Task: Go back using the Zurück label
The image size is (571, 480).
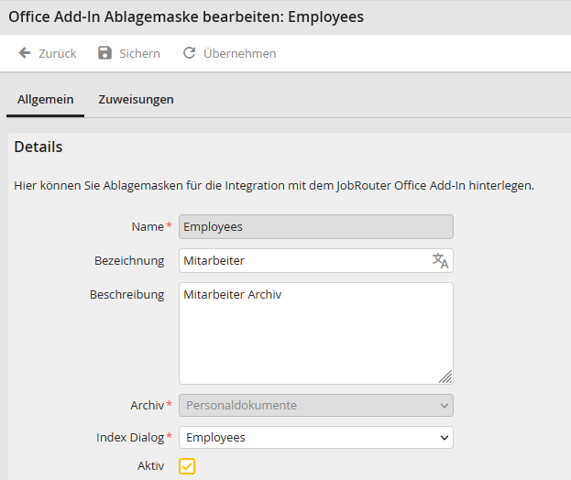Action: point(57,53)
